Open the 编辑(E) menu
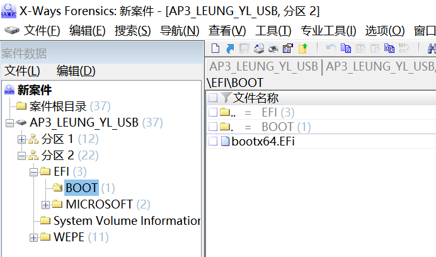Screen dimensions: 436x257 pos(88,30)
